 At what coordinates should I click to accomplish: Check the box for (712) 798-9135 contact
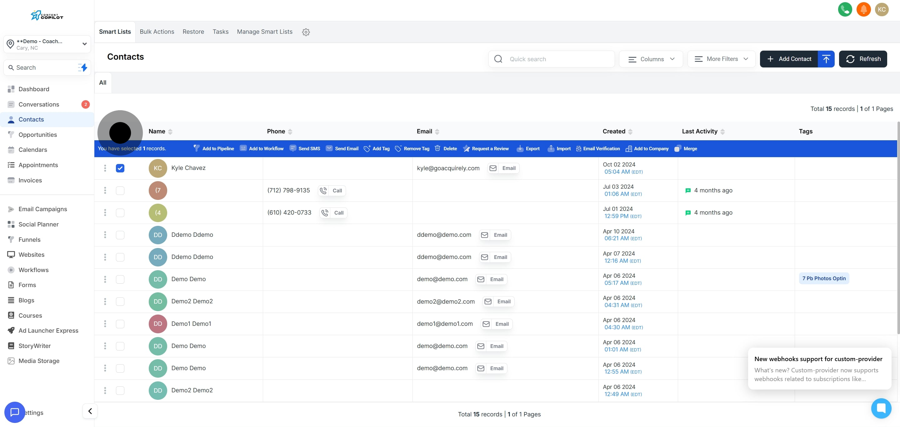click(120, 191)
